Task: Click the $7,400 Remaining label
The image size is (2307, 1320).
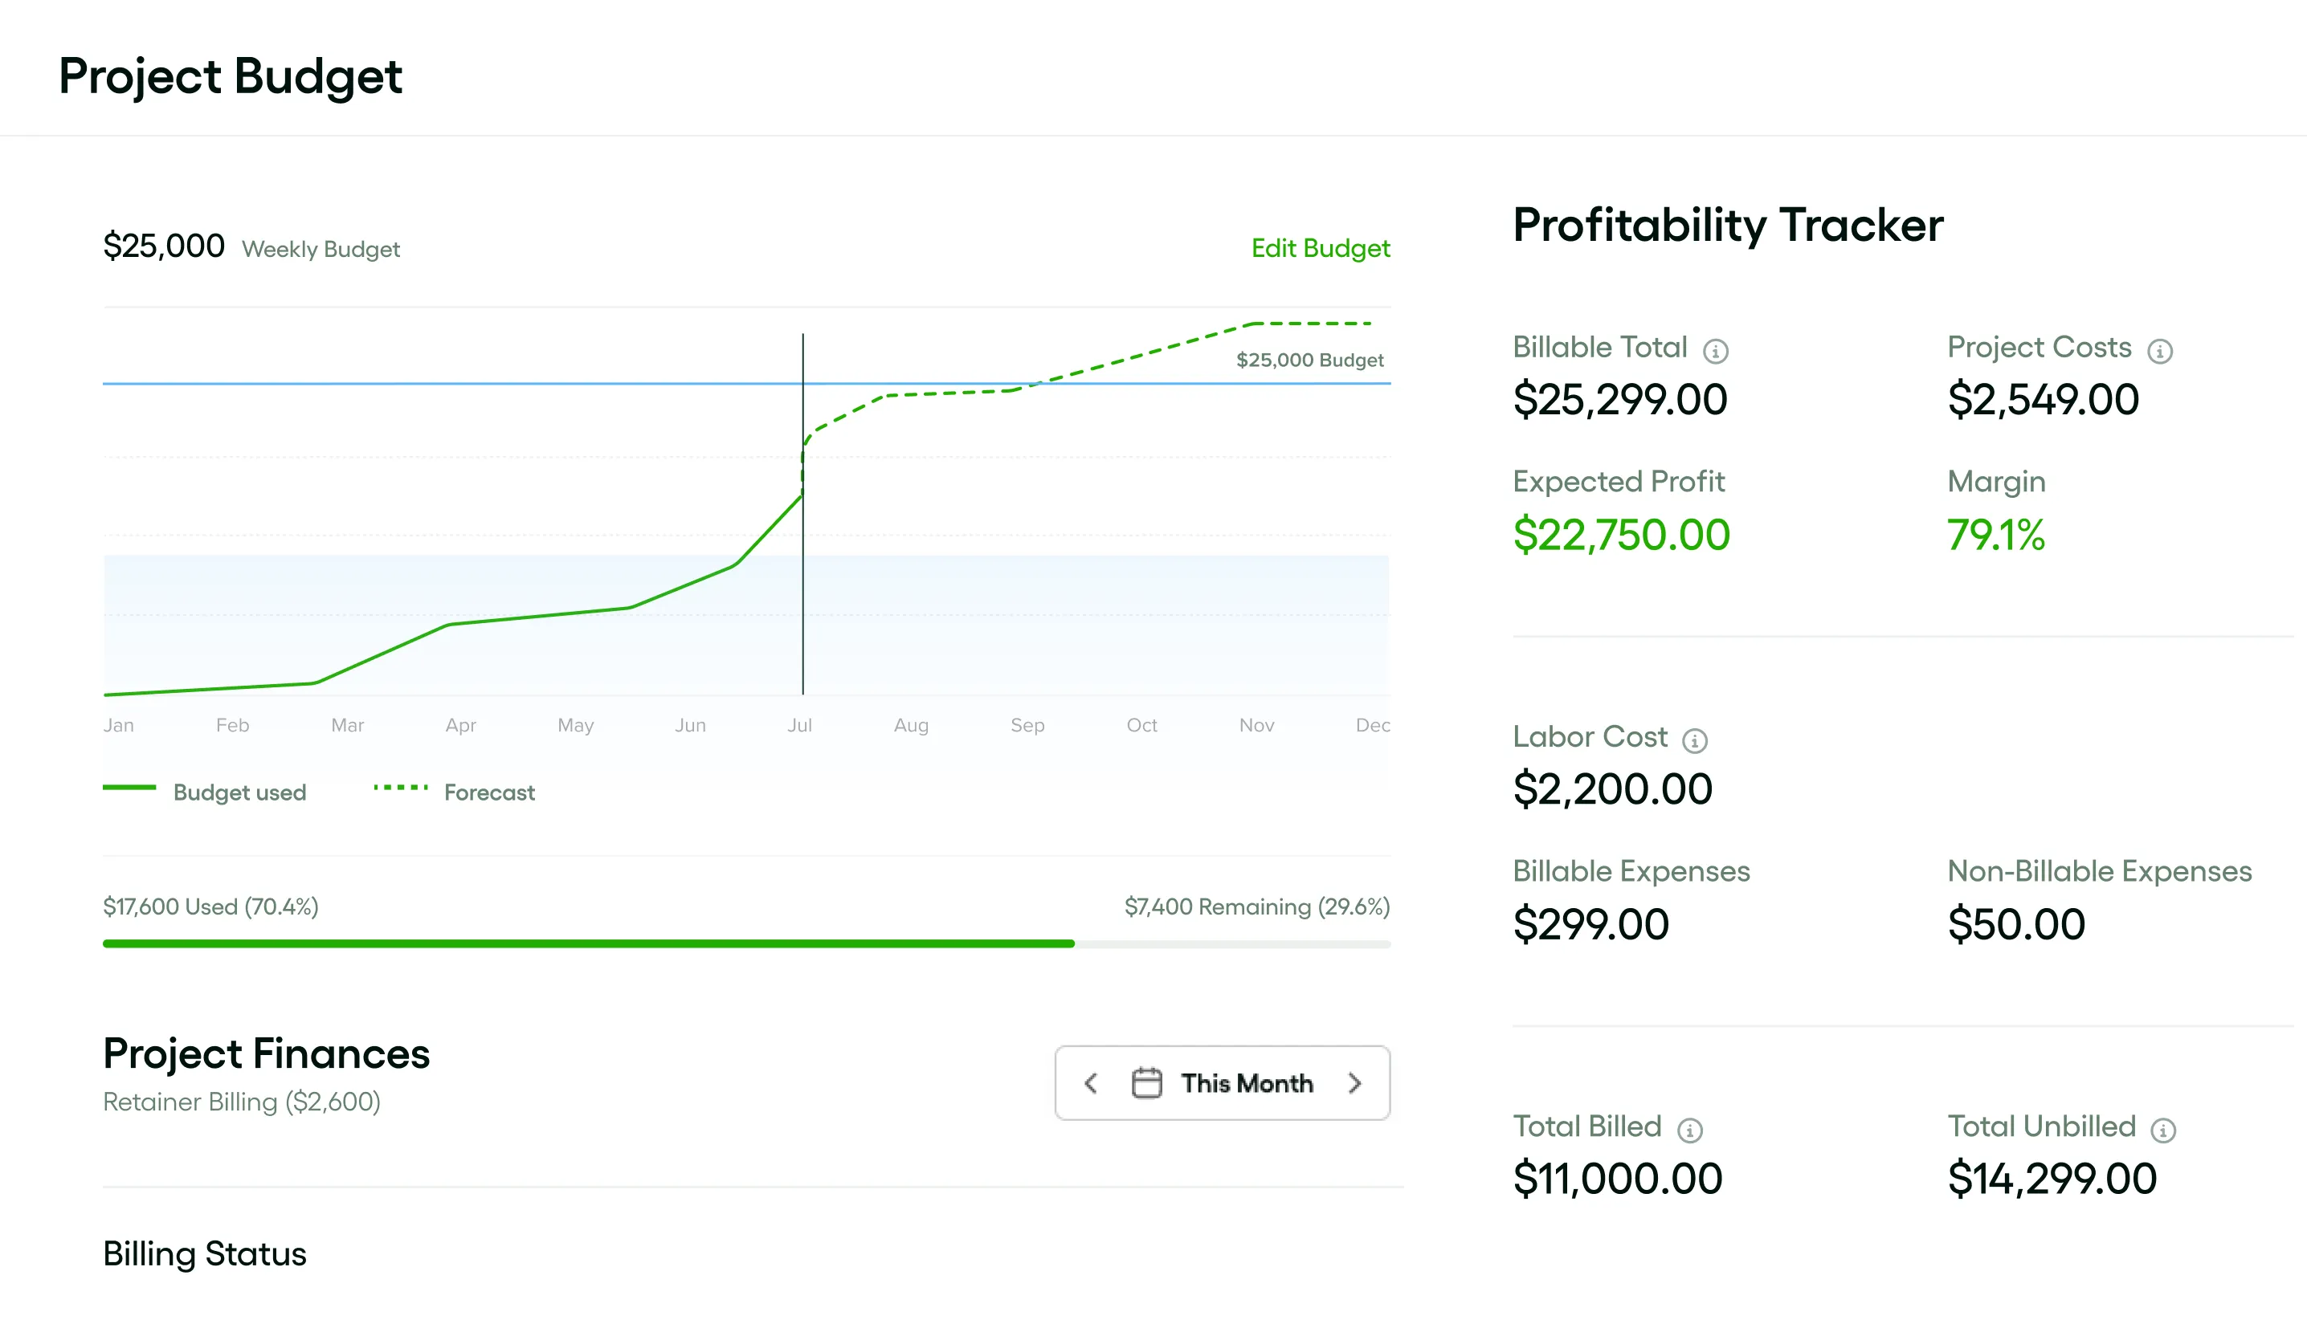Action: click(x=1256, y=906)
